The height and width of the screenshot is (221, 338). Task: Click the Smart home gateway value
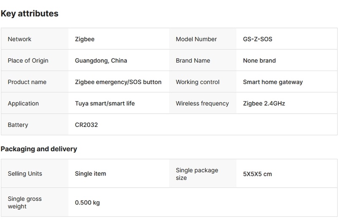tap(273, 82)
